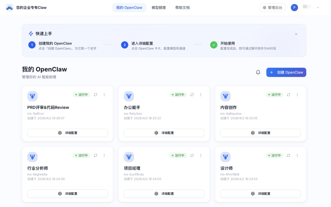Open 详细配置 for 行业分析师
331x207 pixels.
click(67, 194)
